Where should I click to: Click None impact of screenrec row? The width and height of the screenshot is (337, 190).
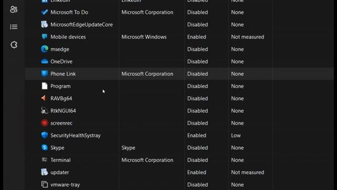(x=237, y=123)
